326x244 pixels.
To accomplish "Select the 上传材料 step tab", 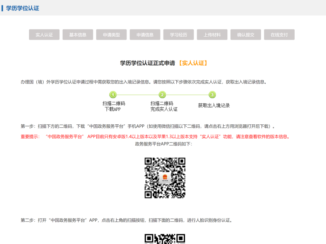I will pyautogui.click(x=212, y=35).
